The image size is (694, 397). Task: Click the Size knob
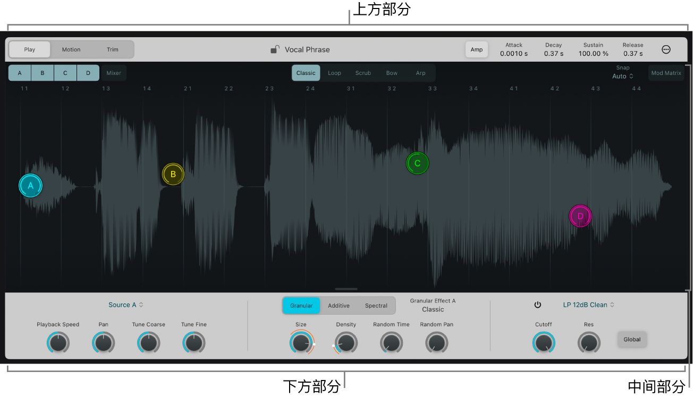tap(301, 343)
